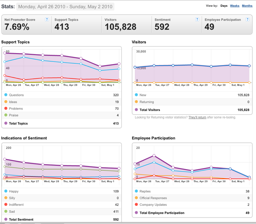Open Employee Participation help icon
Viewport: 256px width, 224px height.
(247, 20)
